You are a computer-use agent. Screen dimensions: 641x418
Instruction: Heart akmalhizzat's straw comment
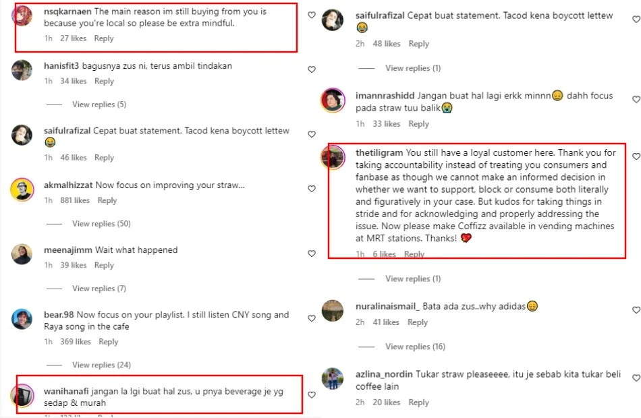click(x=312, y=189)
